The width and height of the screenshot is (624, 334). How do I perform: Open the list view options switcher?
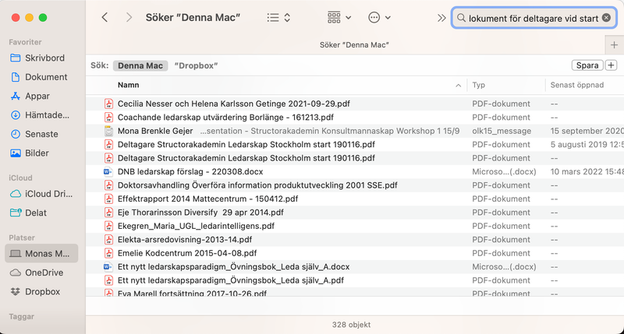[x=278, y=17]
